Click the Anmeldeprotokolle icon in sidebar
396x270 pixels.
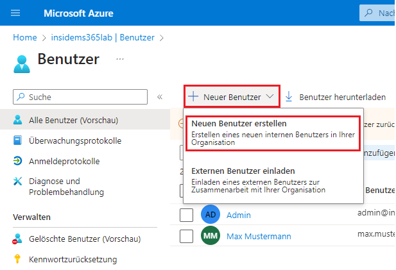18,161
